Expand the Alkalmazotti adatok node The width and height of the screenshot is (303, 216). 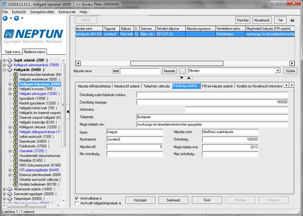coord(4,189)
